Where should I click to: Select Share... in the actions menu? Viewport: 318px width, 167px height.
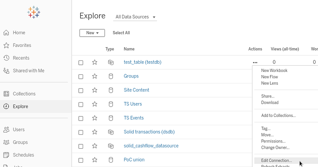point(268,96)
